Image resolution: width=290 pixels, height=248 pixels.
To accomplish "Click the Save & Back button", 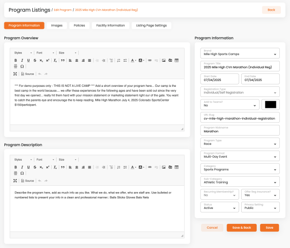I will (242, 228).
